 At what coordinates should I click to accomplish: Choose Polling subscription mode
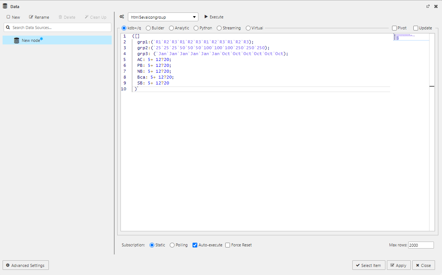(x=172, y=245)
